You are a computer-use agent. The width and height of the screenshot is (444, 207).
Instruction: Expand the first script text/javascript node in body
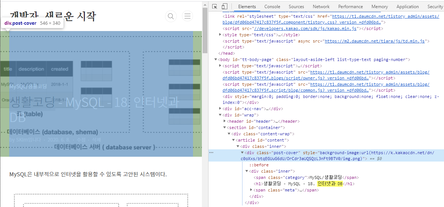coord(220,66)
